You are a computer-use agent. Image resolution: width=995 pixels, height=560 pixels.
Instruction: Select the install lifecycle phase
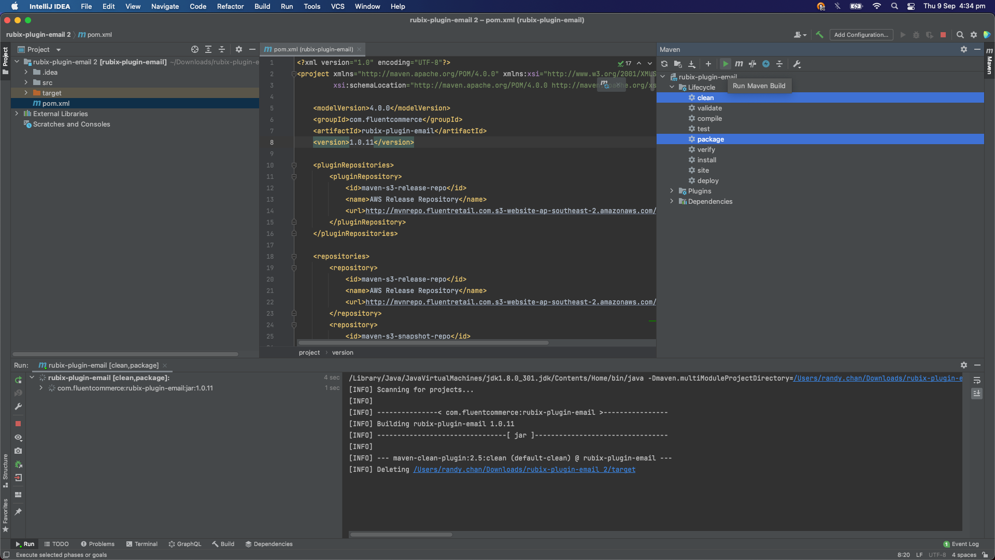pyautogui.click(x=706, y=160)
